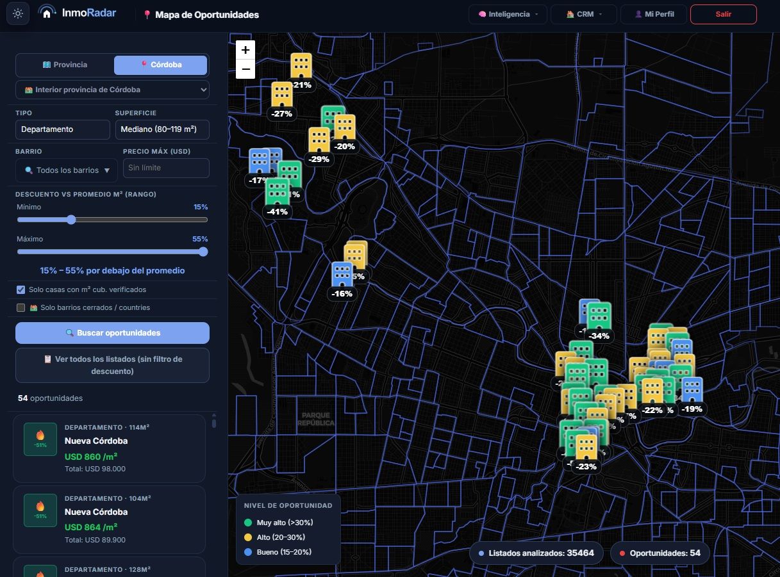Click the 15% – 55% por debajo summary
This screenshot has height=577, width=780.
(x=112, y=271)
